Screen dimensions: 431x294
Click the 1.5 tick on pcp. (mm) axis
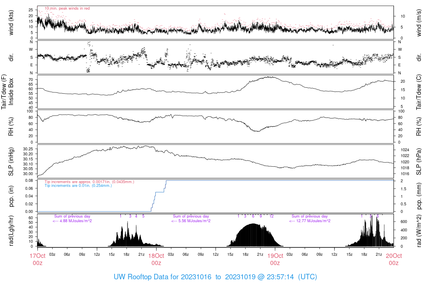403,189
